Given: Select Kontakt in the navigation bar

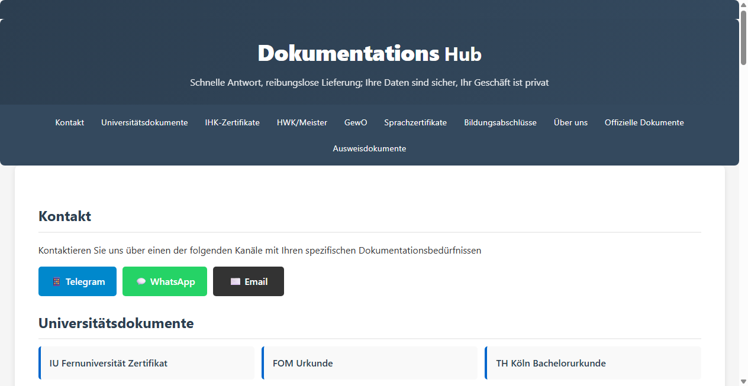Looking at the screenshot, I should pos(69,122).
